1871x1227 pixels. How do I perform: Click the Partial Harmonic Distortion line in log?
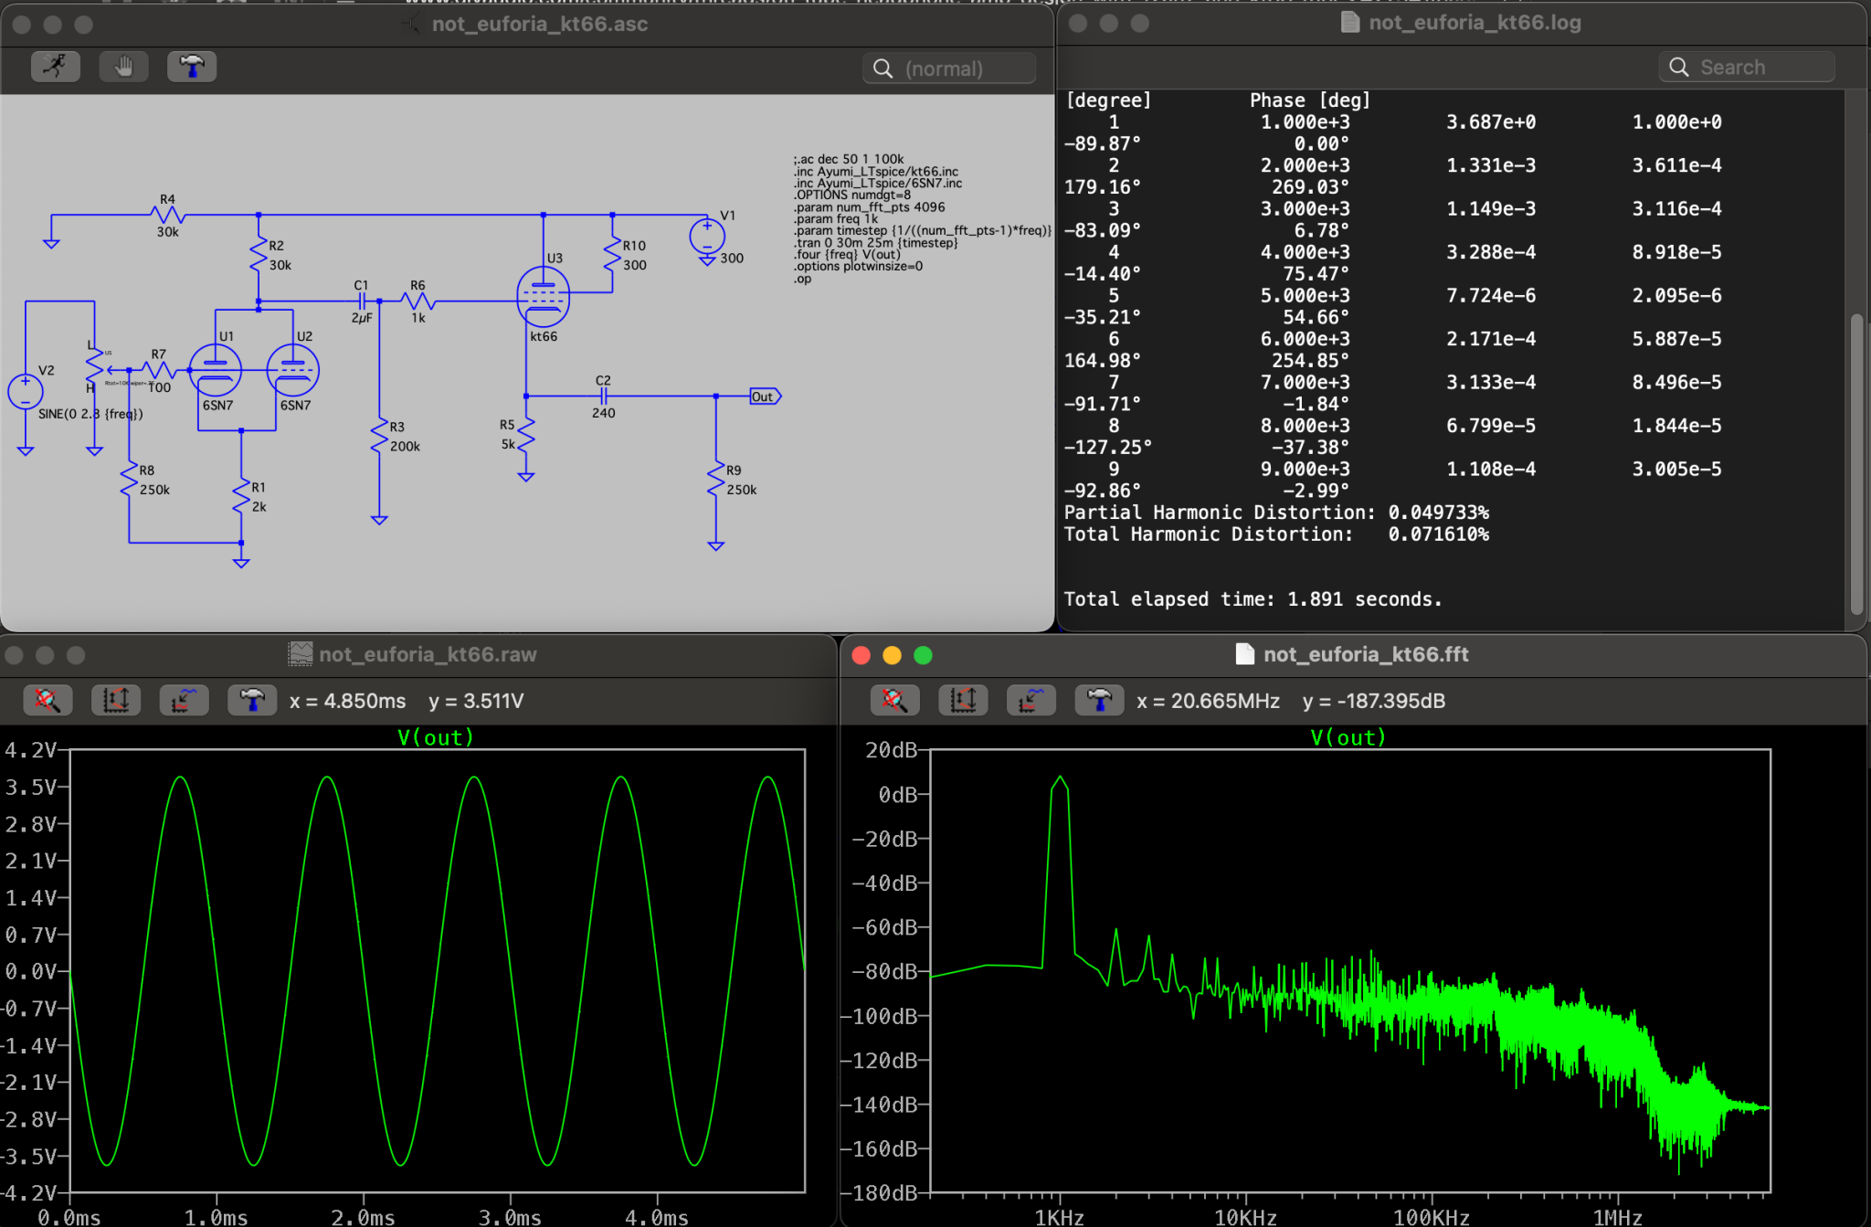coord(1276,513)
